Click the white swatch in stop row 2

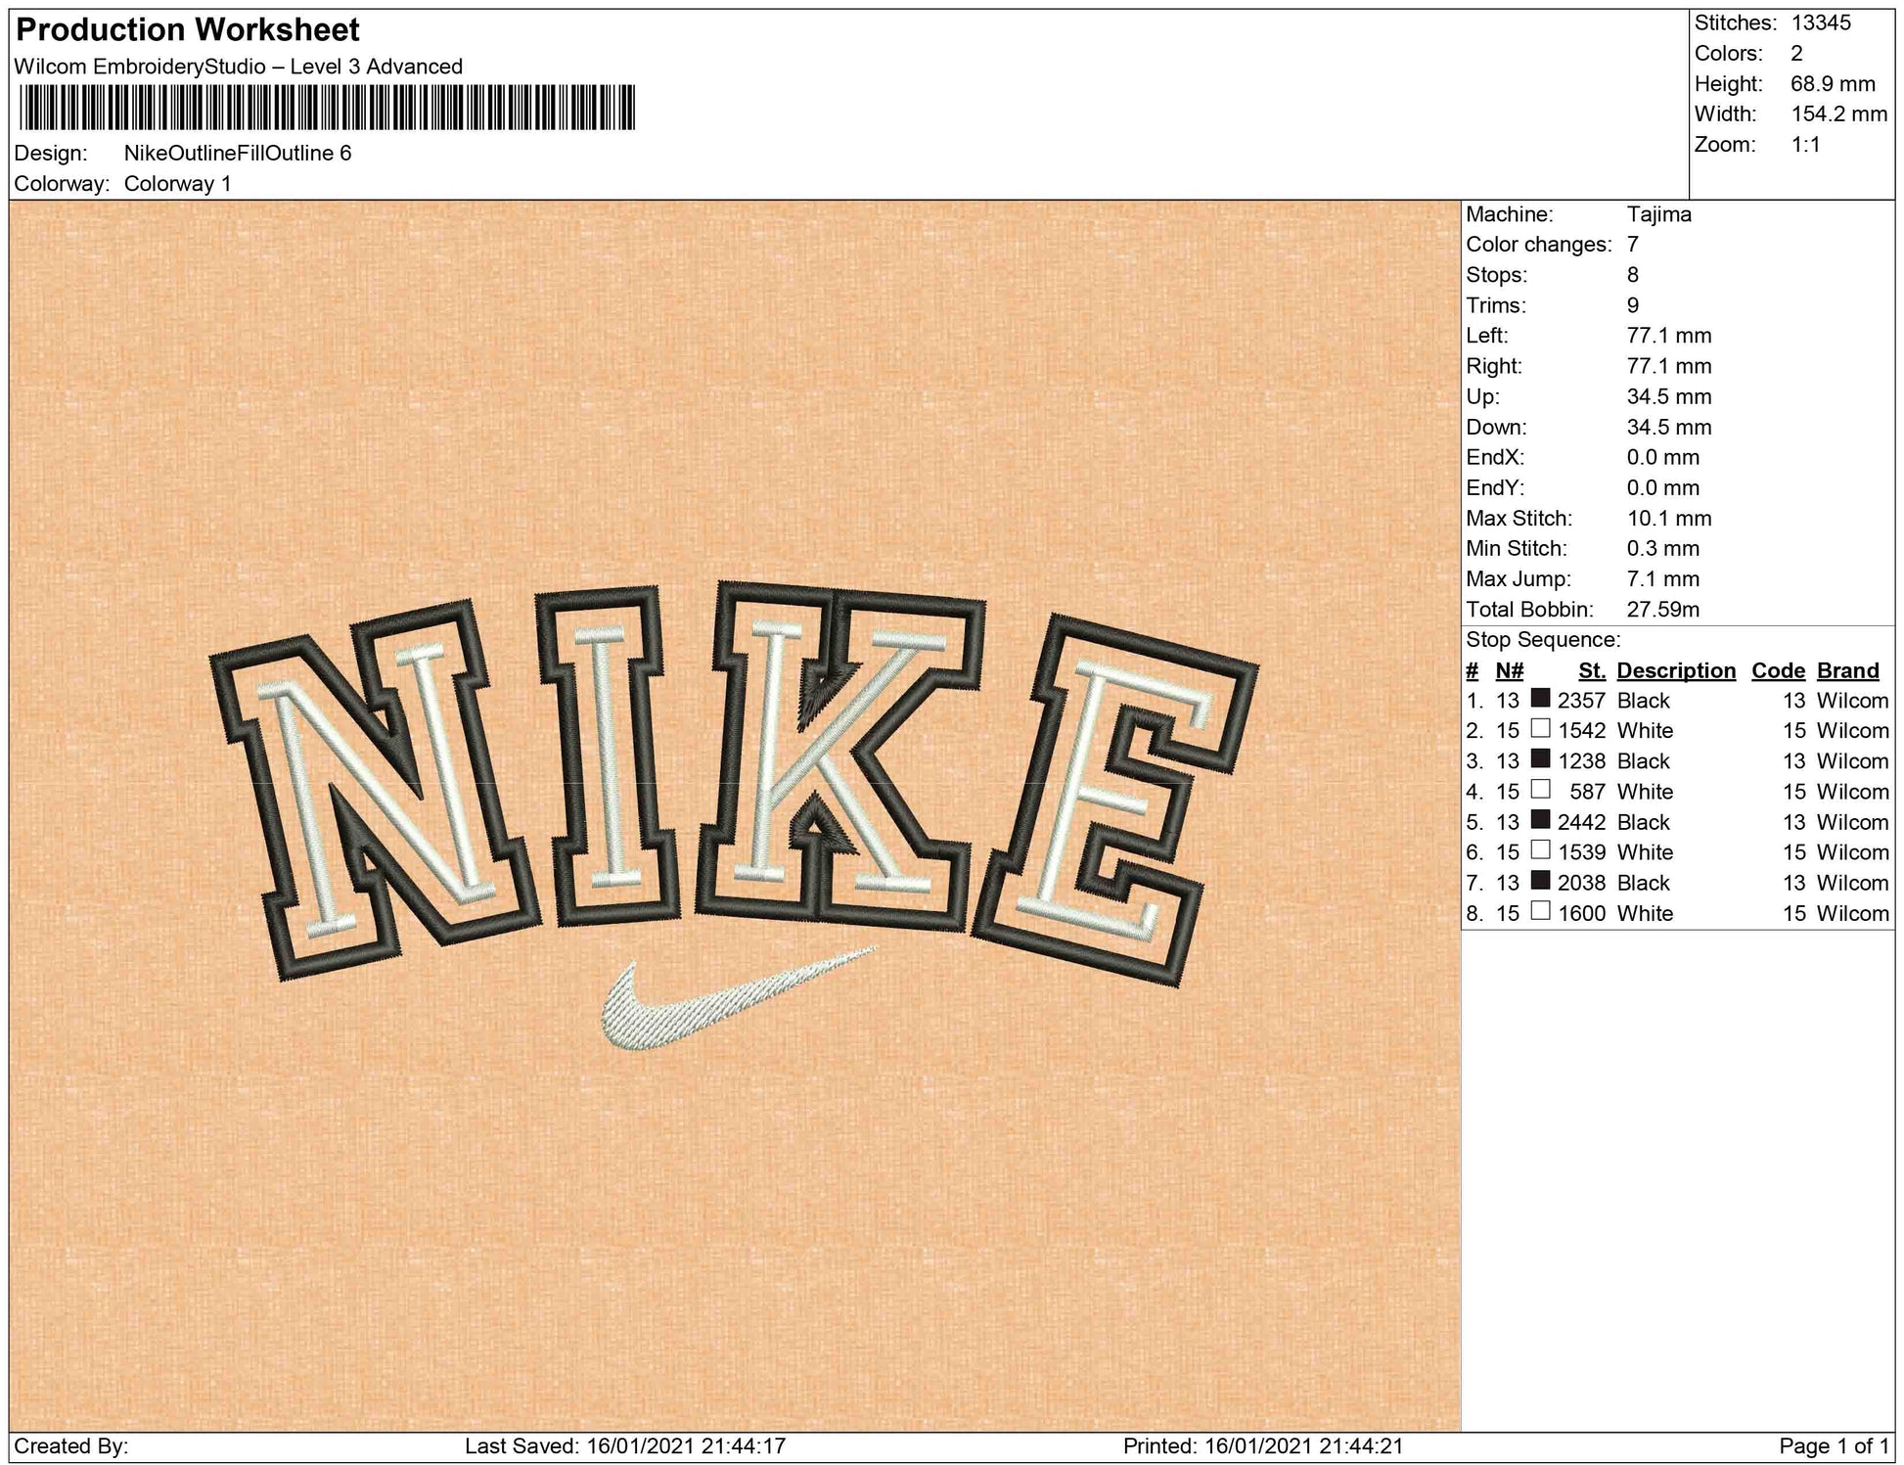(x=1540, y=729)
